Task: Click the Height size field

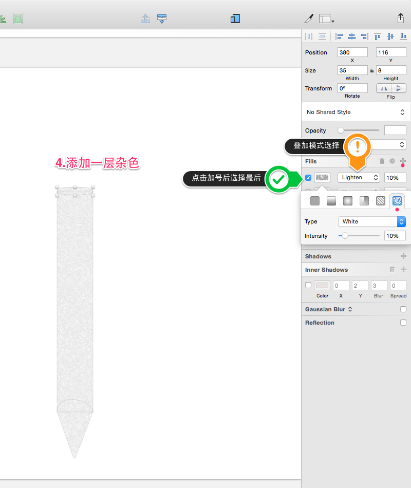Action: point(391,70)
